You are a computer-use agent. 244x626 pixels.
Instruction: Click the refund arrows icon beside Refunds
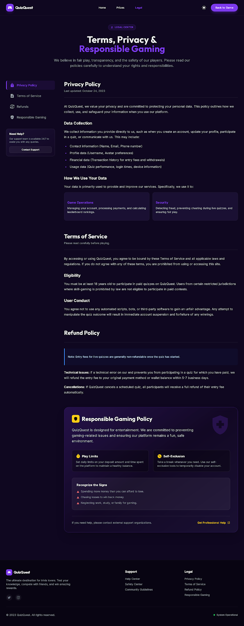(x=11, y=106)
